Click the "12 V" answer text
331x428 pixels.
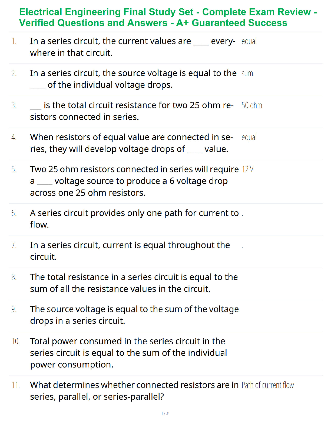tap(247, 169)
